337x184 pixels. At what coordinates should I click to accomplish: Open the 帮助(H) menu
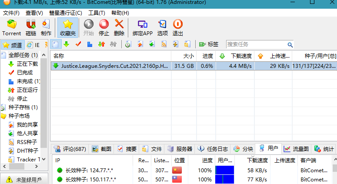(120, 13)
